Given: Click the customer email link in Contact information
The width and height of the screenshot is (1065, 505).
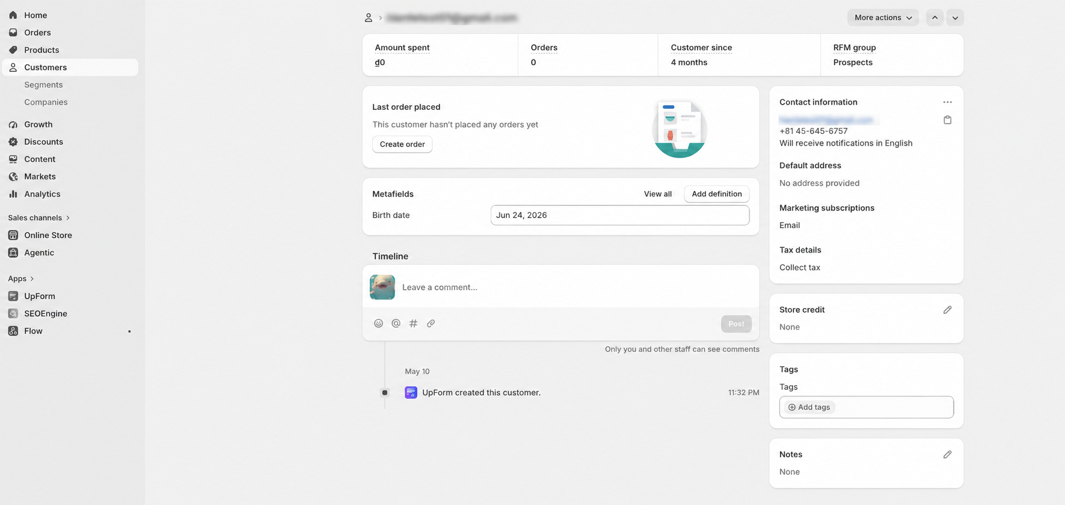Looking at the screenshot, I should (826, 120).
